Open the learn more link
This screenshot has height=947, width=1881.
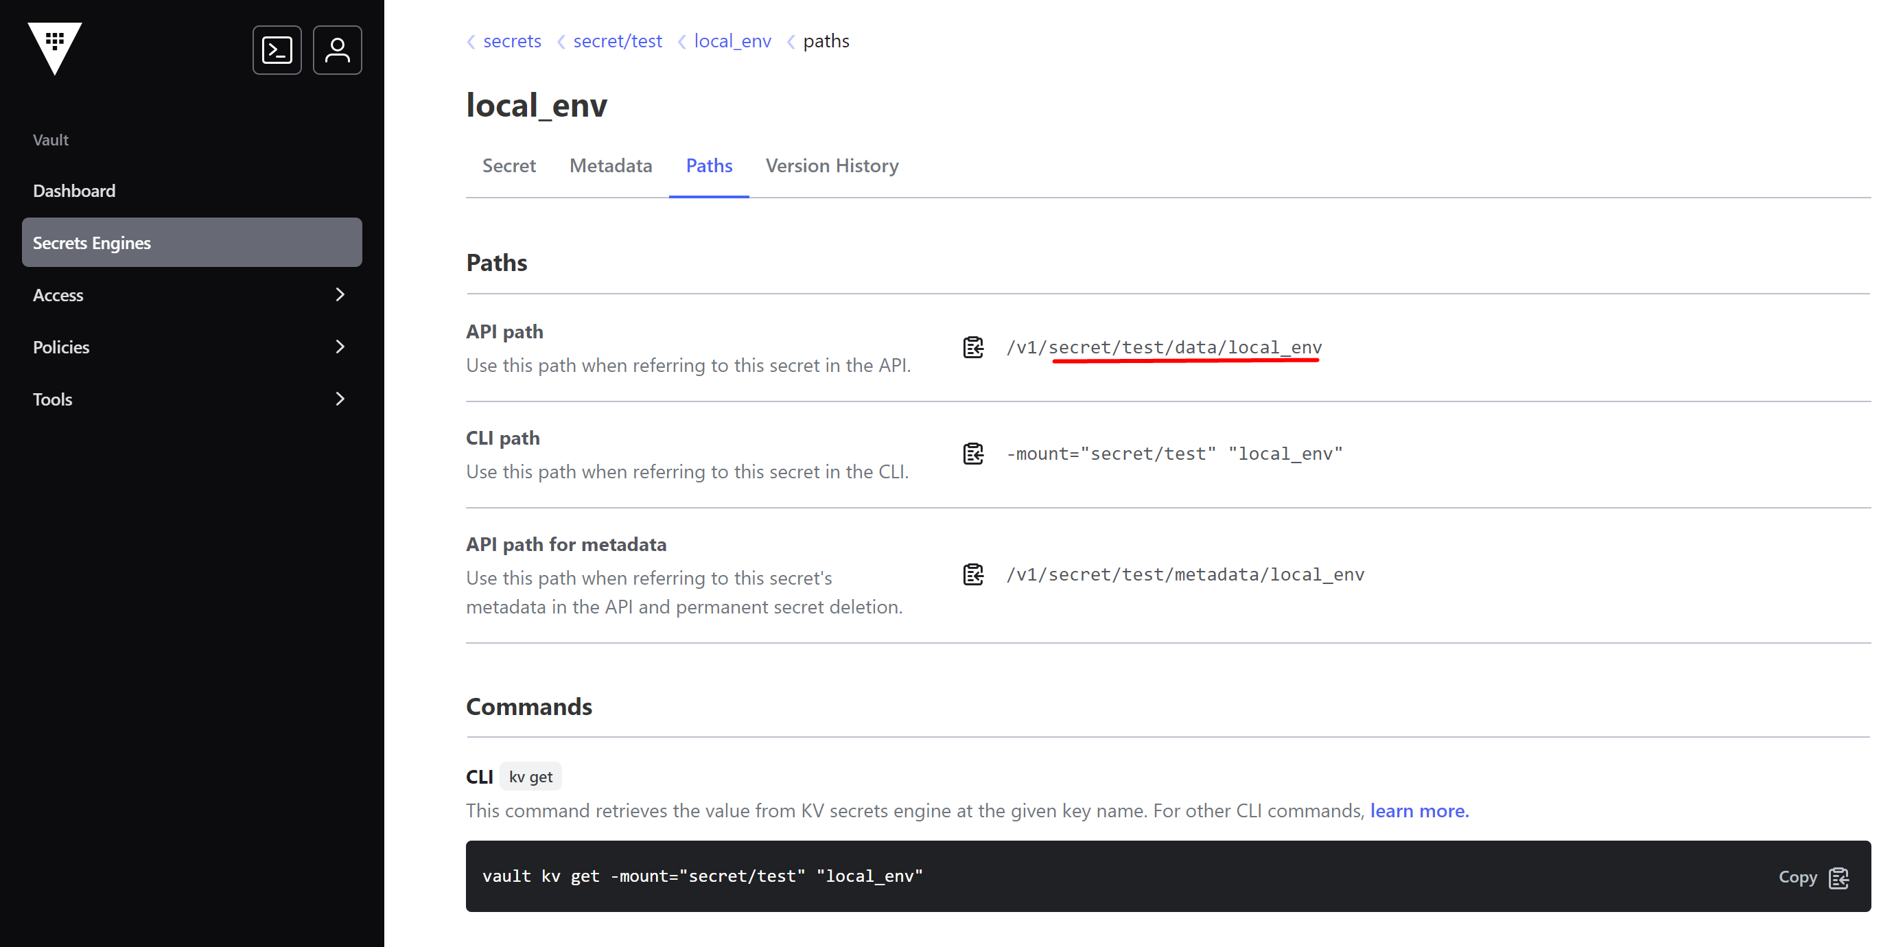pyautogui.click(x=1418, y=810)
